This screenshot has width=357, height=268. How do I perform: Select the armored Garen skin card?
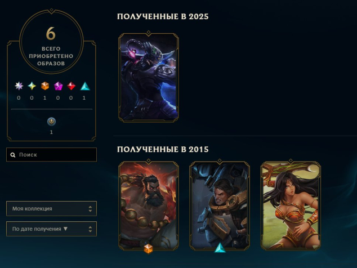pyautogui.click(x=220, y=206)
